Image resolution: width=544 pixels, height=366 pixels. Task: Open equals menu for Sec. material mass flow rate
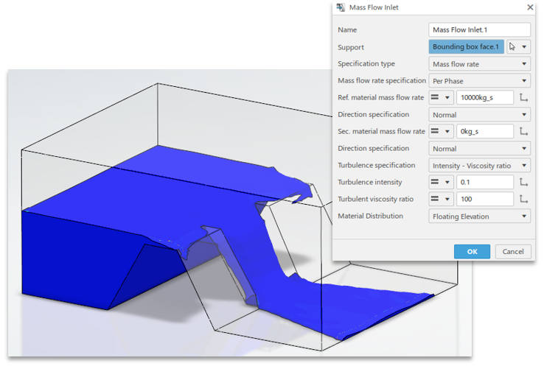point(441,131)
